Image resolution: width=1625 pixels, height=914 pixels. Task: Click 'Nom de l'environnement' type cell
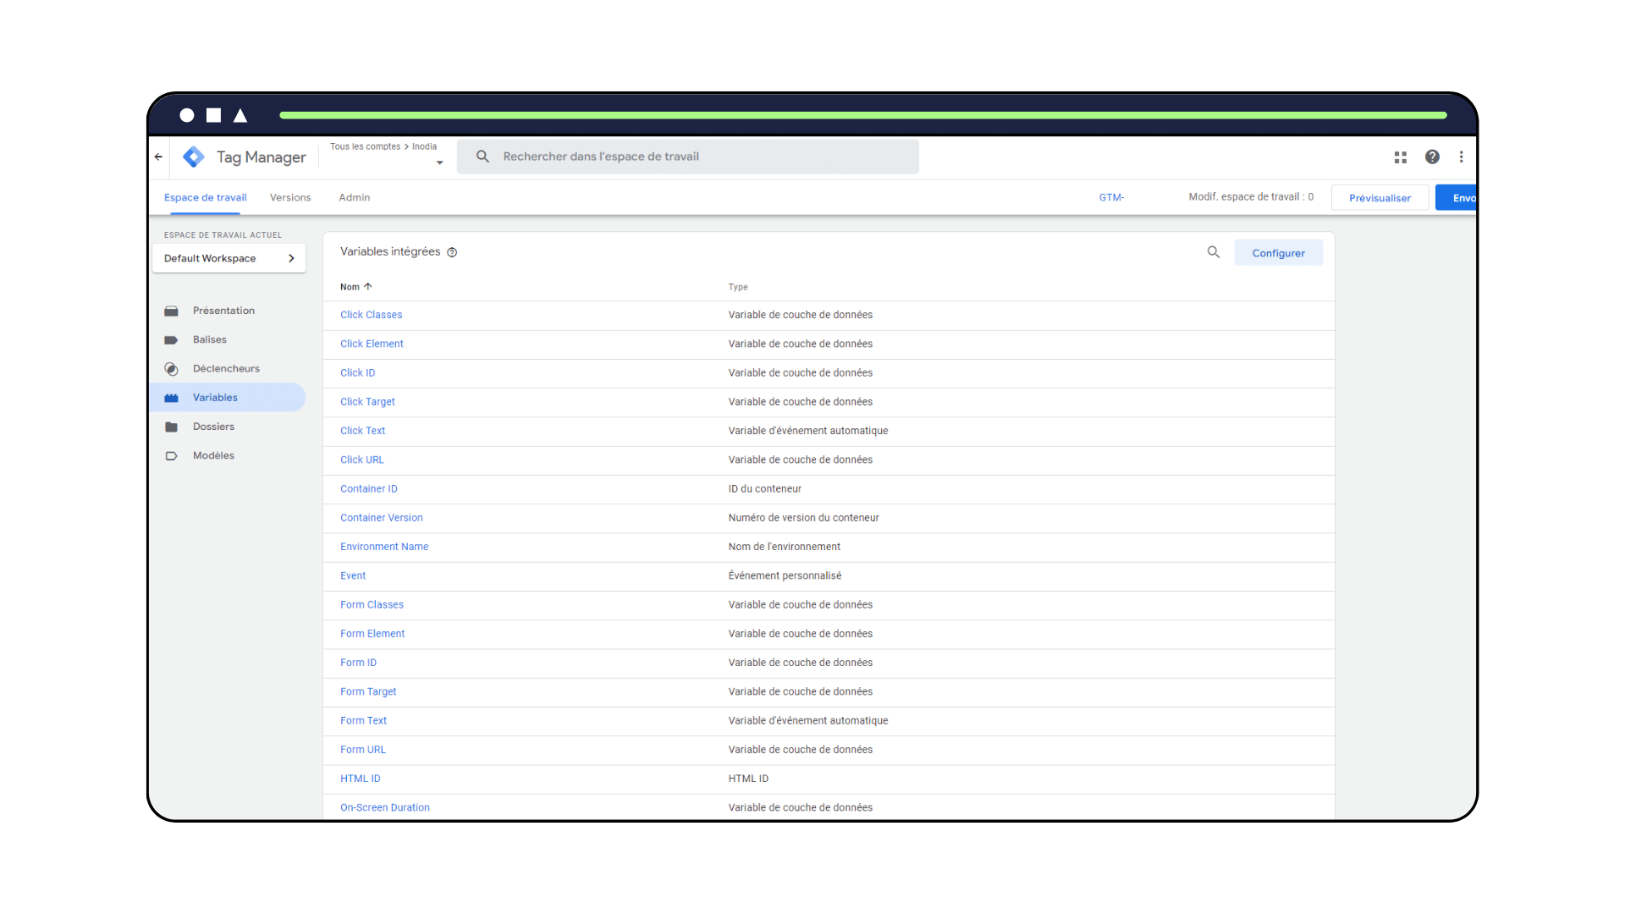point(784,547)
